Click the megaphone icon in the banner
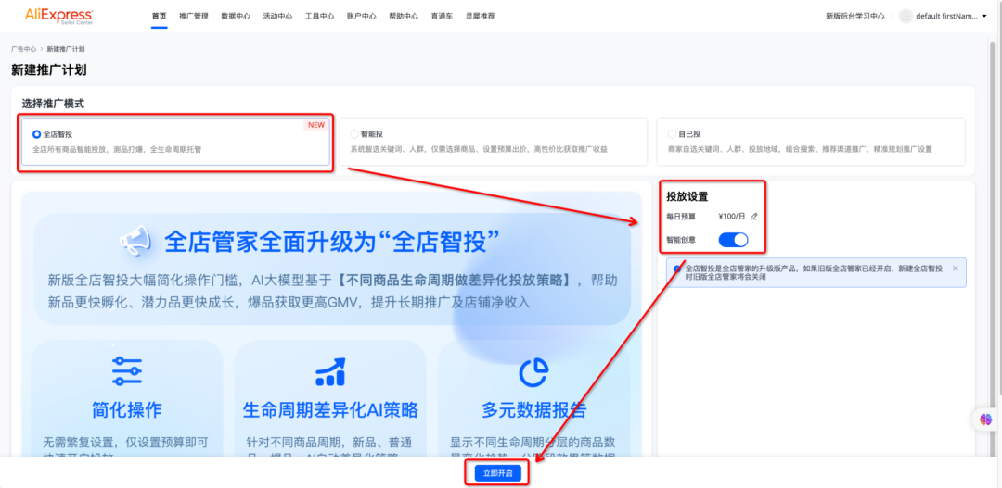 tap(135, 242)
